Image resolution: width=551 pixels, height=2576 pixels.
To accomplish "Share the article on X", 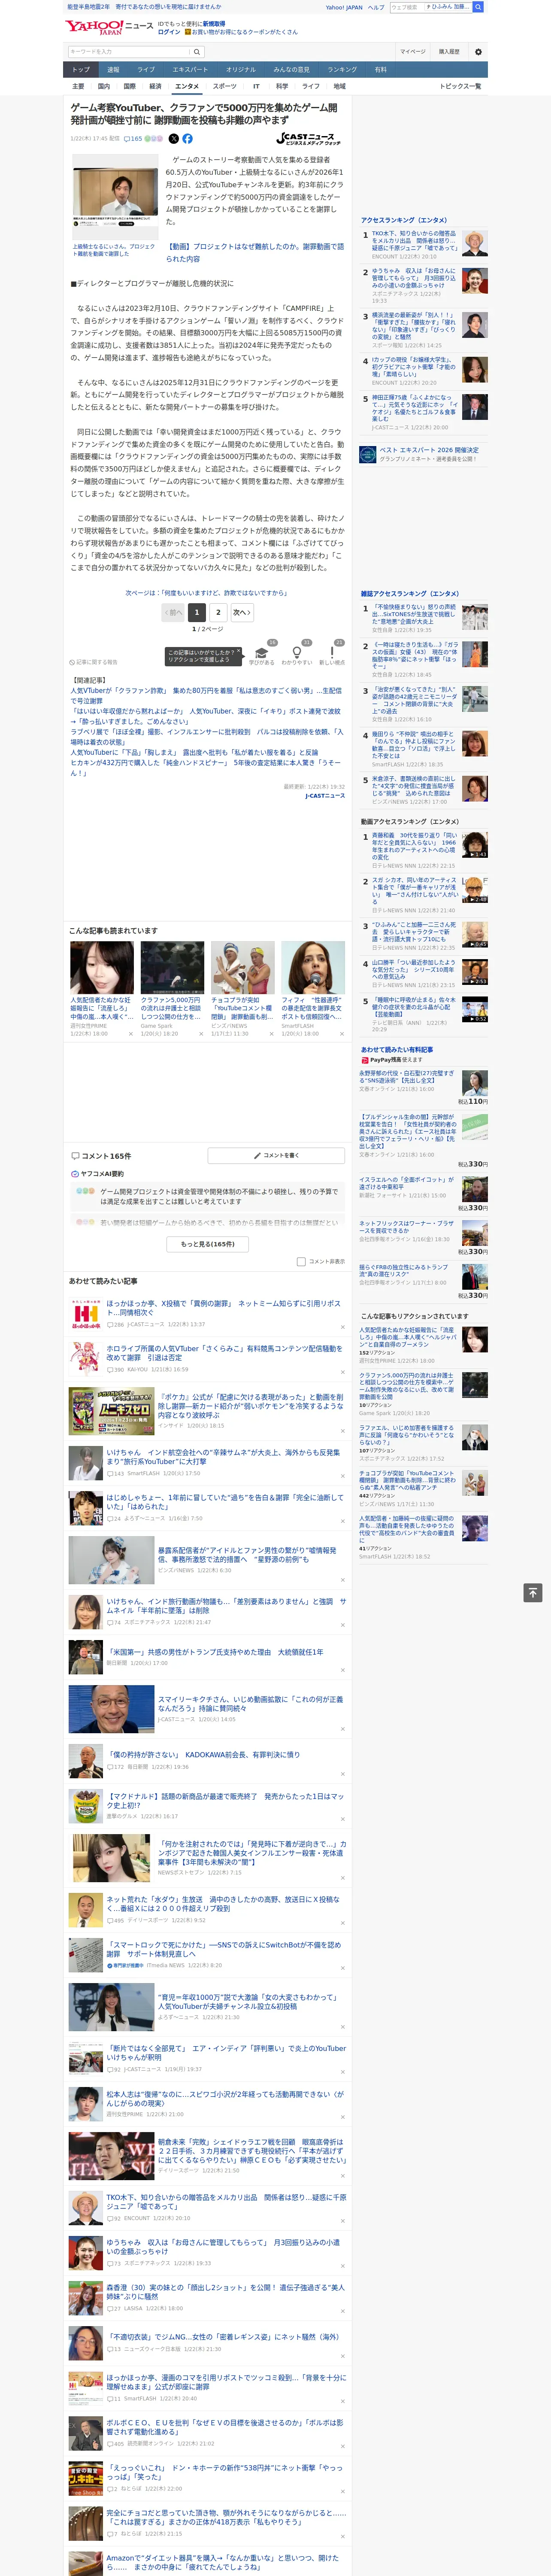I will pos(173,139).
